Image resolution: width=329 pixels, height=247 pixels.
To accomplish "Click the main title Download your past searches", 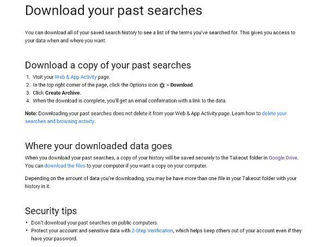I will 113,10.
